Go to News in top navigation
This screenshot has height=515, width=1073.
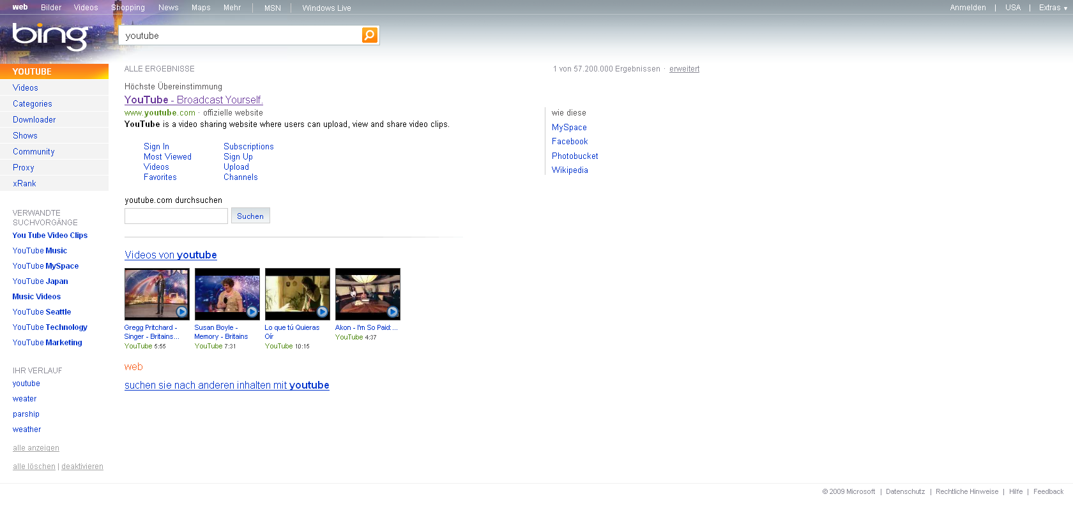tap(169, 8)
